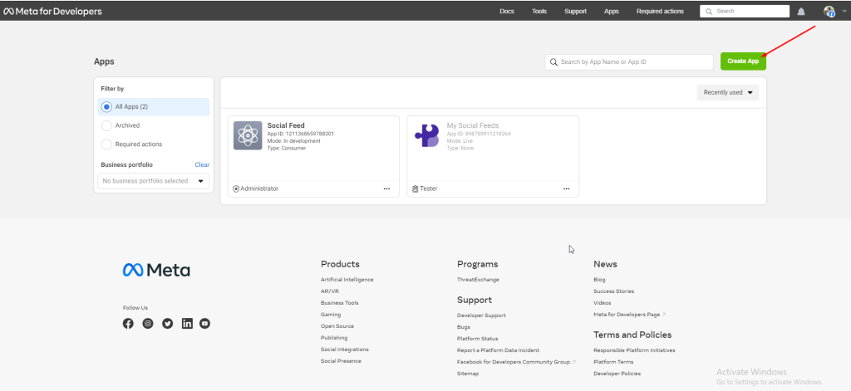Expand the arrow next to the profile avatar
The width and height of the screenshot is (851, 391).
(843, 11)
